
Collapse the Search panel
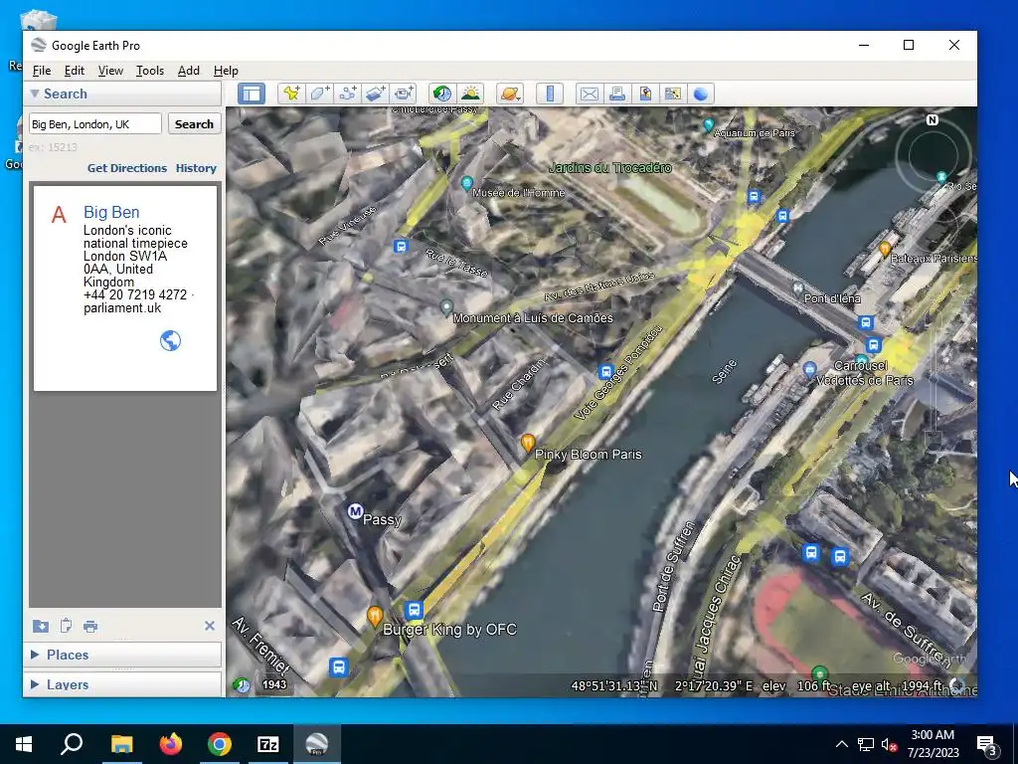pos(35,94)
